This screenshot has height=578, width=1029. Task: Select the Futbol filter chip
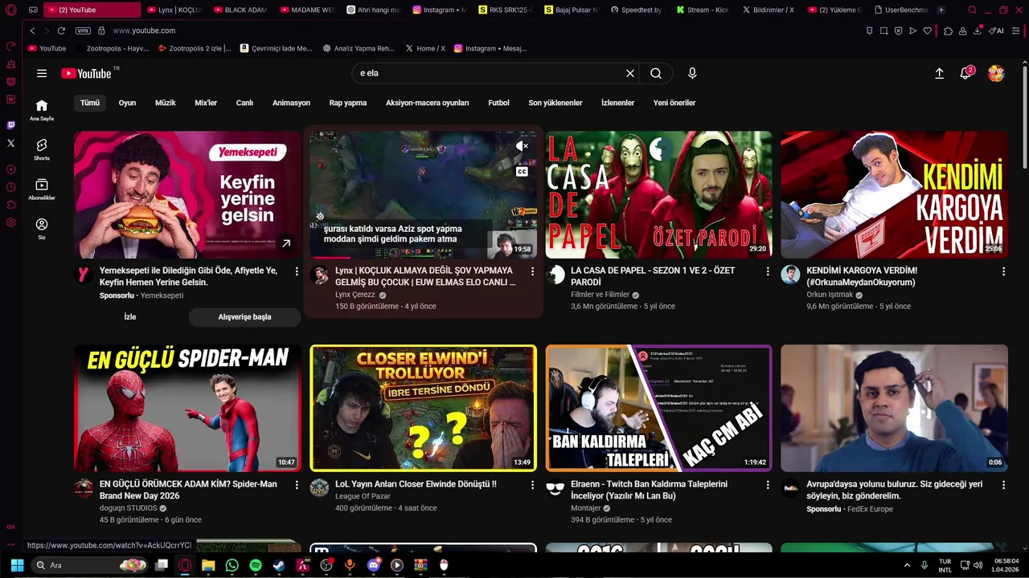pyautogui.click(x=498, y=103)
